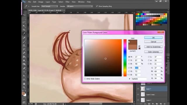Select the Type tool
Screen dimensions: 187x105
tap(24, 72)
